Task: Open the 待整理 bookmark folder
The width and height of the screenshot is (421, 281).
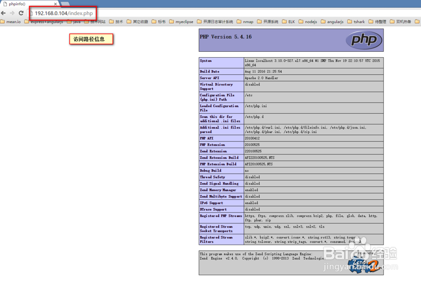Action: click(378, 22)
